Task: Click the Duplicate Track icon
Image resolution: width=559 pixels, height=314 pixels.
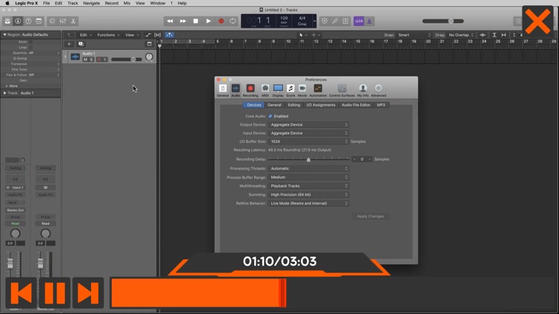Action: click(81, 44)
